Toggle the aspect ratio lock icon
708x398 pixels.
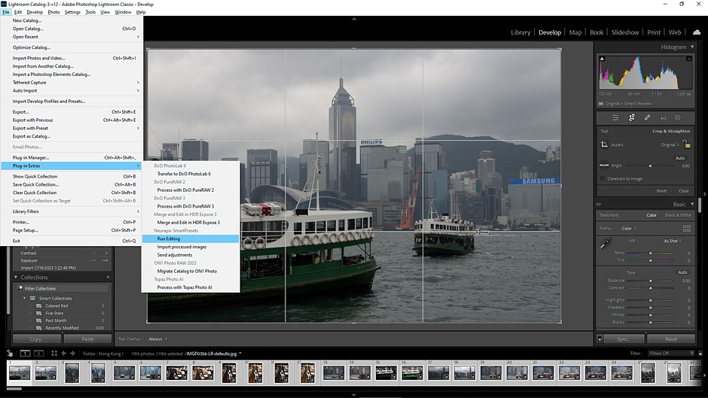[x=686, y=144]
